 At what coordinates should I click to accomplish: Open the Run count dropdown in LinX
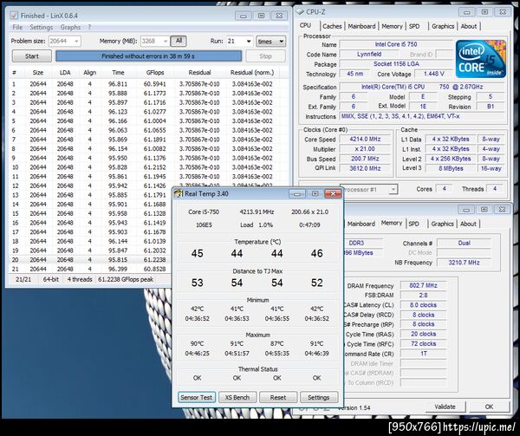click(x=249, y=42)
